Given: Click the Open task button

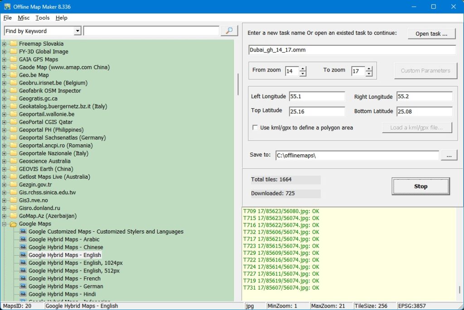Looking at the screenshot, I should (x=431, y=33).
